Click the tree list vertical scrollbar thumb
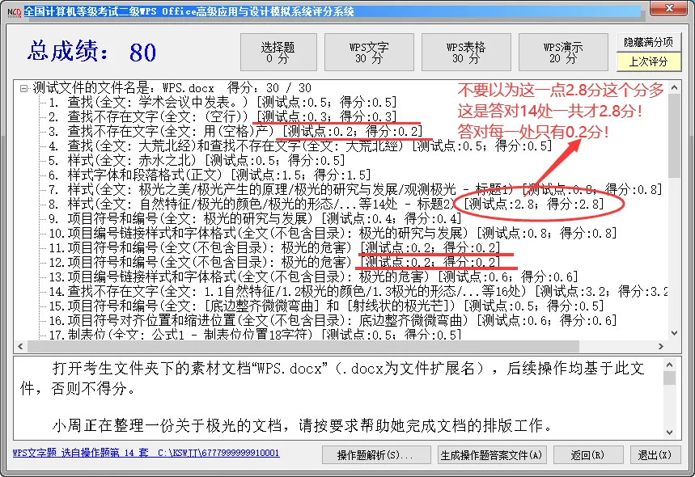Viewport: 695px width, 477px height. (x=674, y=136)
